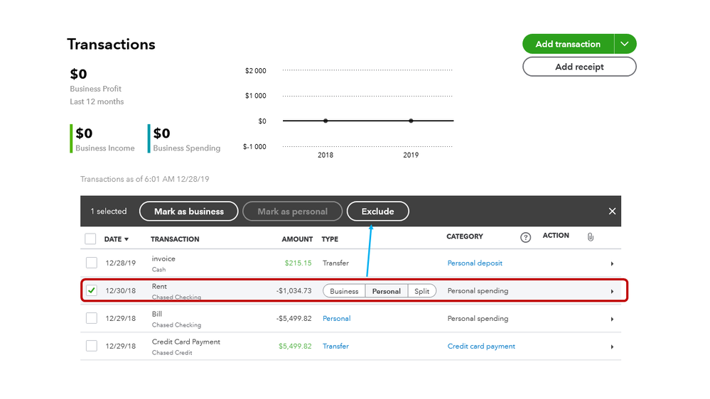Click the attachment paperclip icon in header
This screenshot has width=710, height=399.
pyautogui.click(x=590, y=237)
